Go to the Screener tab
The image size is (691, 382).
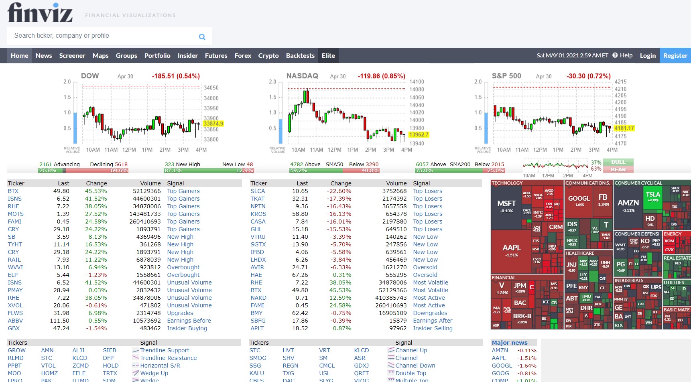click(72, 55)
